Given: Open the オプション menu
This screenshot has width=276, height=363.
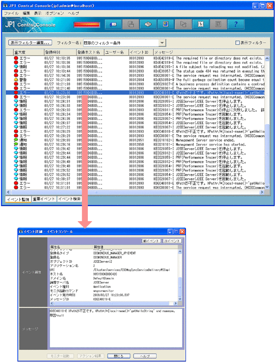Looking at the screenshot, I should click(x=55, y=13).
